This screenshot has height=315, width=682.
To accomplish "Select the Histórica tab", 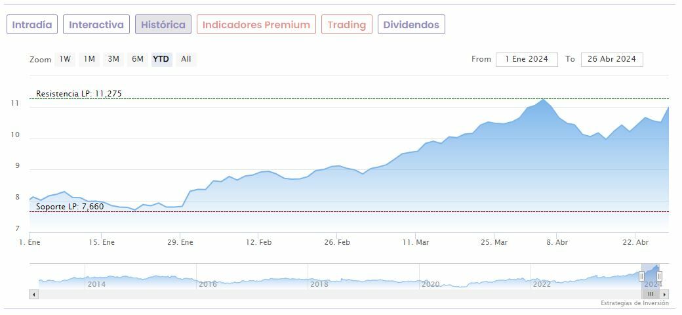I will (x=163, y=25).
